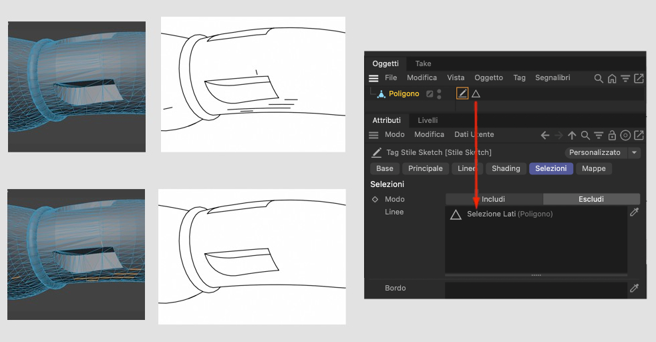The width and height of the screenshot is (656, 342).
Task: Select the Shading tab button
Action: (506, 168)
